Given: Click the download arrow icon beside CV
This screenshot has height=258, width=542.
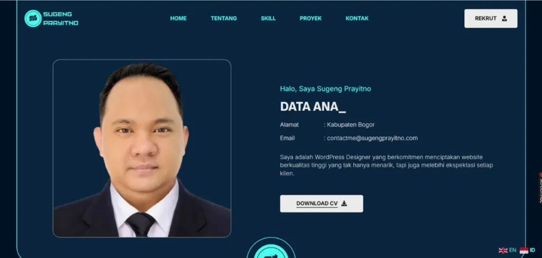Looking at the screenshot, I should click(x=344, y=204).
